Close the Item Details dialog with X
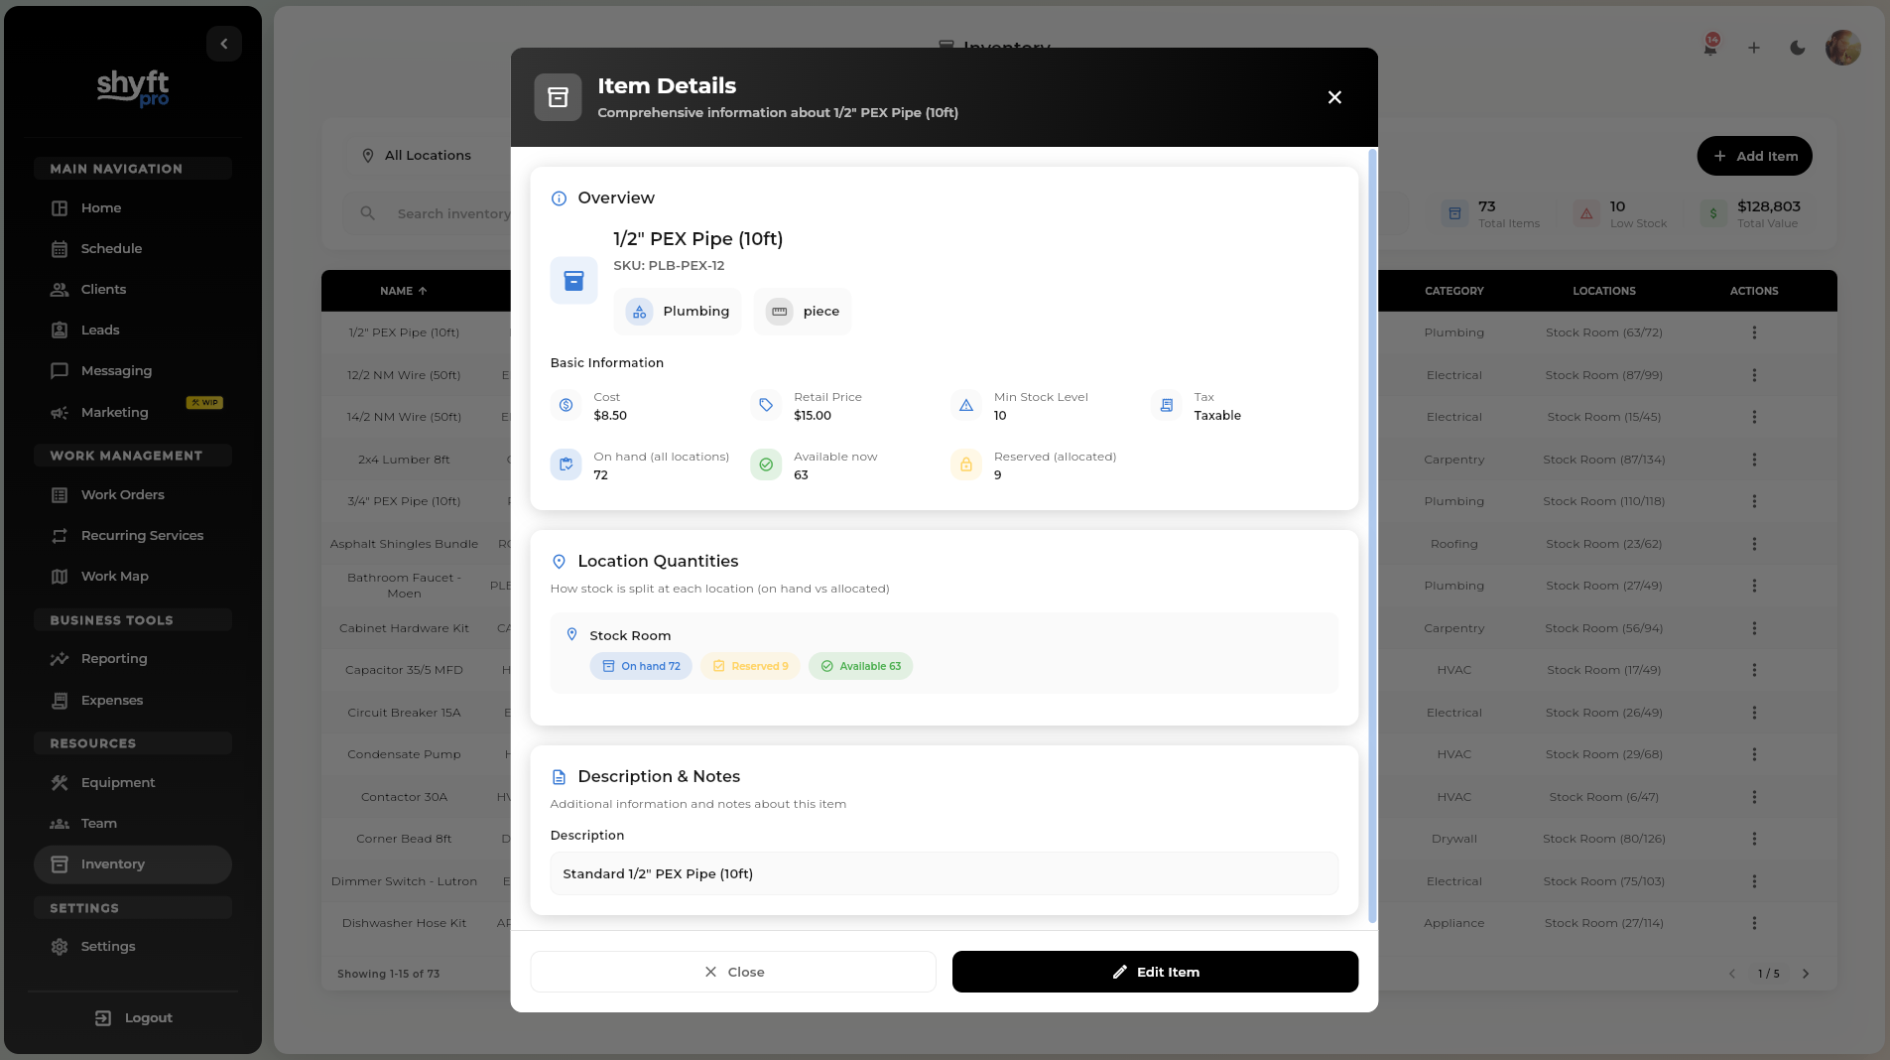 click(x=1334, y=97)
